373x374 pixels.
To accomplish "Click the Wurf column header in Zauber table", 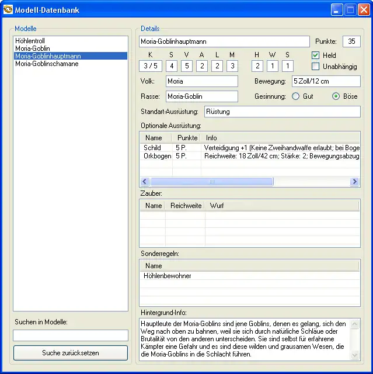I will (x=282, y=206).
